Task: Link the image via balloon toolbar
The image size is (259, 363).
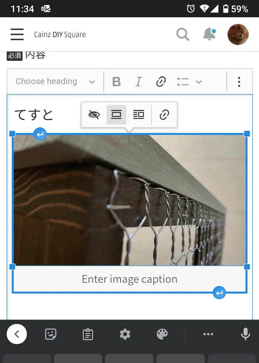Action: click(164, 115)
